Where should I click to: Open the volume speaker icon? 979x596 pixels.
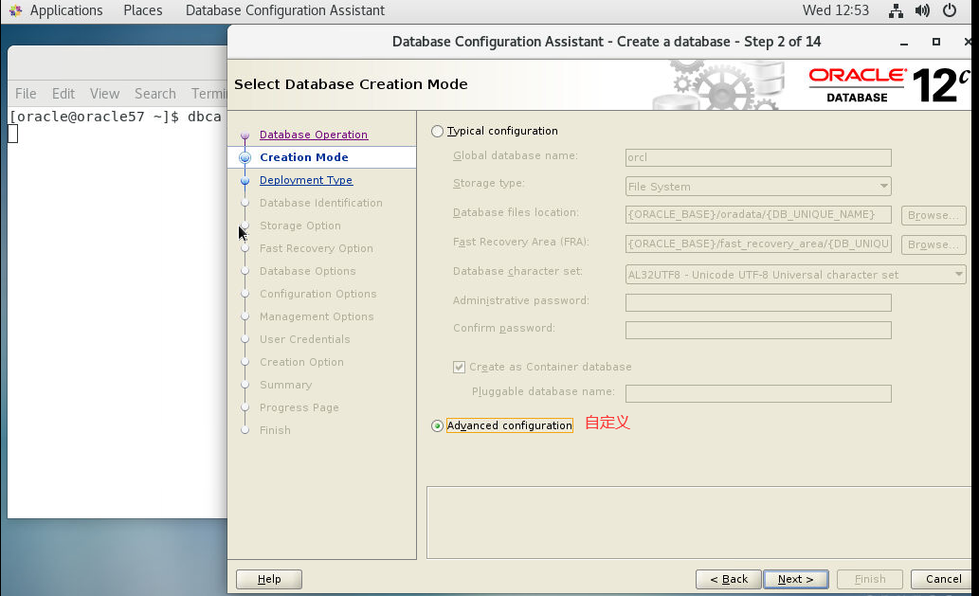922,10
